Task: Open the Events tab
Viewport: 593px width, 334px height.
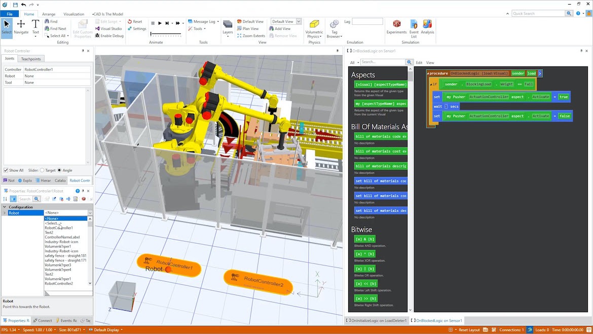Action: click(x=66, y=320)
